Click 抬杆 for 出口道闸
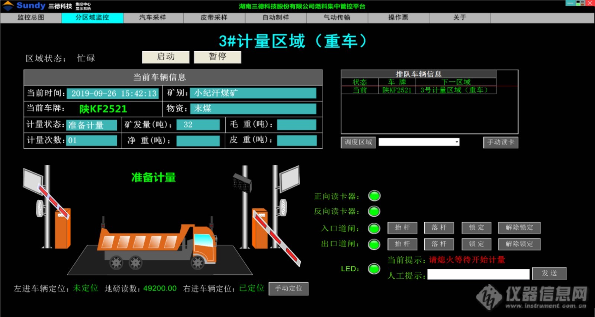595x317 pixels. tap(402, 244)
